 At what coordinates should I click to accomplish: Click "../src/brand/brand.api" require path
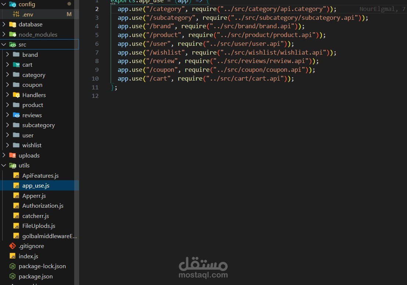point(252,26)
